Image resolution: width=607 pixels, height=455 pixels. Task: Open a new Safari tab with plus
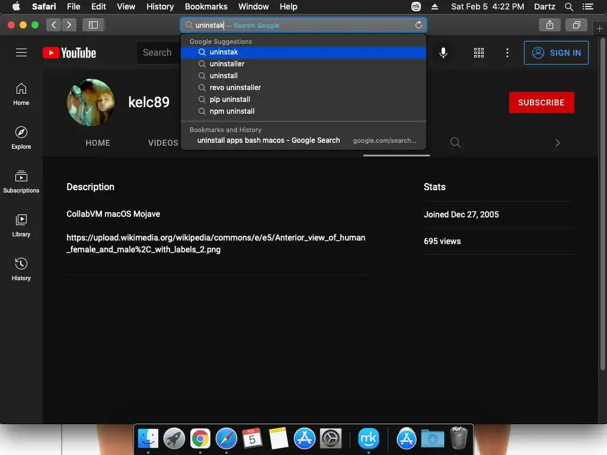[600, 29]
